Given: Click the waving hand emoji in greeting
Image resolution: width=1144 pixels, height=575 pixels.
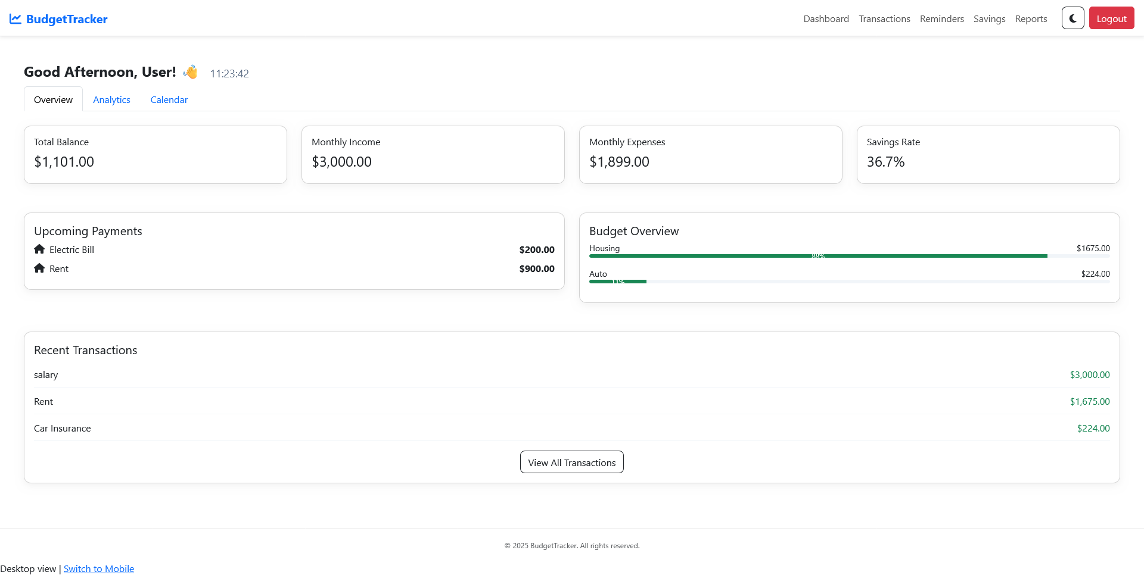Looking at the screenshot, I should 191,72.
